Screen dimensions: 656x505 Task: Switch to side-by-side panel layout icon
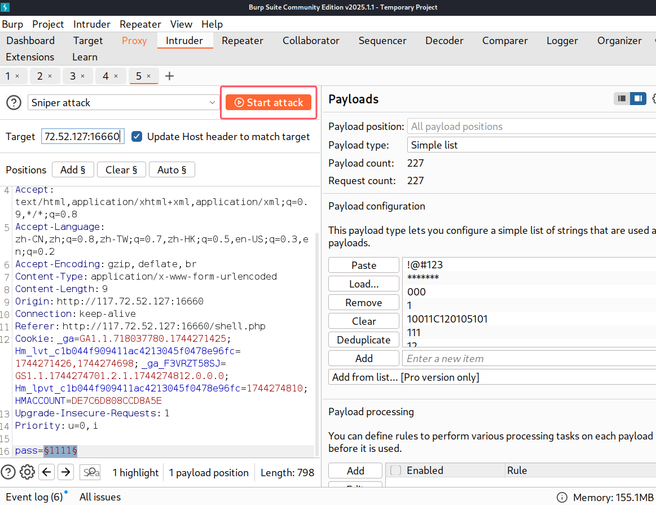pyautogui.click(x=638, y=98)
